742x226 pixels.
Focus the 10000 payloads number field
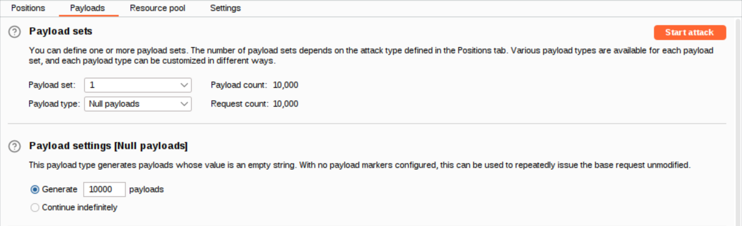pyautogui.click(x=104, y=190)
